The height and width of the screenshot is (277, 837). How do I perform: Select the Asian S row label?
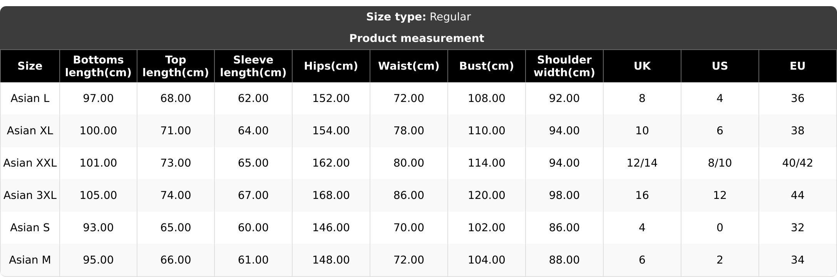[x=30, y=228]
